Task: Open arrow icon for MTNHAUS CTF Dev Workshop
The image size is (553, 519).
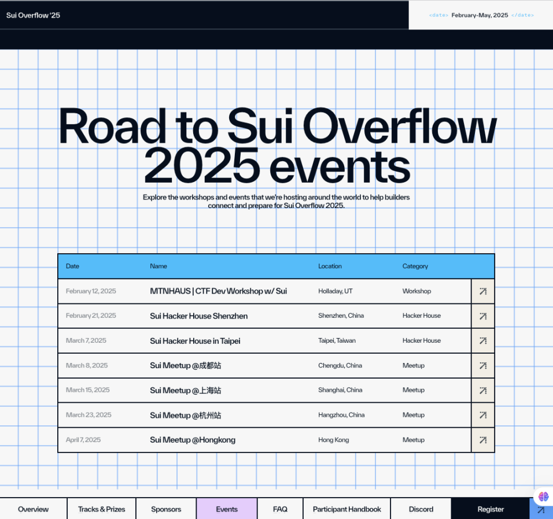Action: pos(482,291)
